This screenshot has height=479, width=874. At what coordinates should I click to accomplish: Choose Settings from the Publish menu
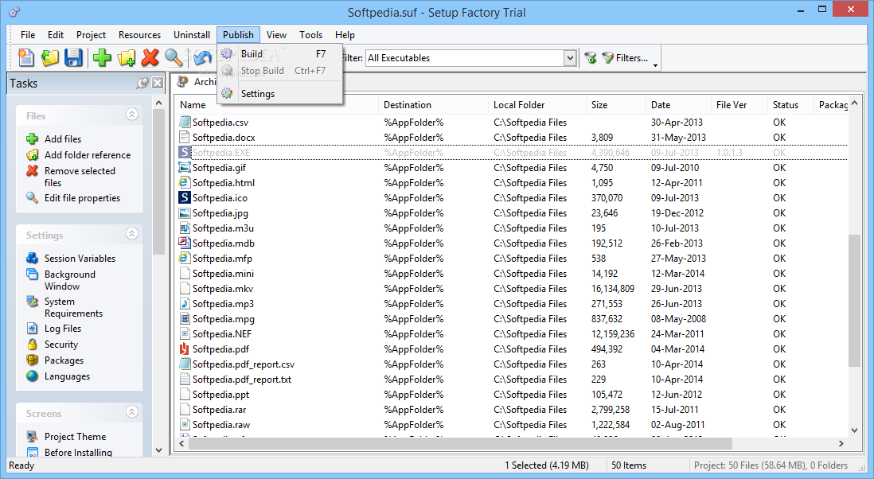280,94
